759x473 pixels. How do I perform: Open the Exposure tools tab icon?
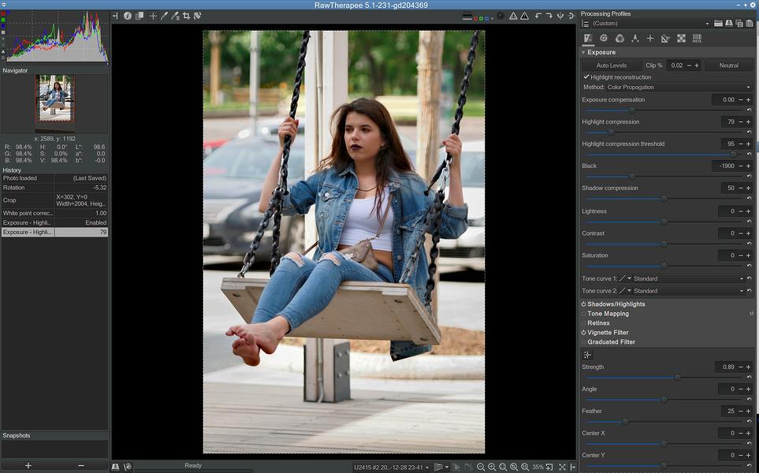(x=588, y=39)
